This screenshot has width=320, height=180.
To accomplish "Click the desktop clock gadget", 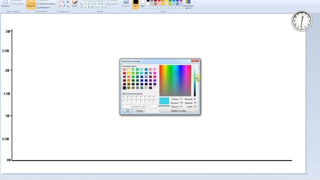I will [x=301, y=21].
